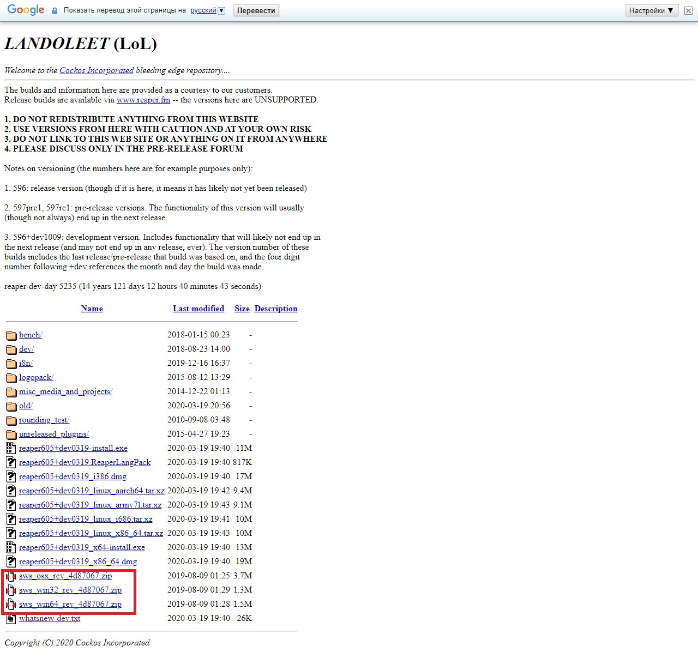This screenshot has width=698, height=652.
Task: Click the folder icon beside logopack/
Action: click(x=11, y=378)
